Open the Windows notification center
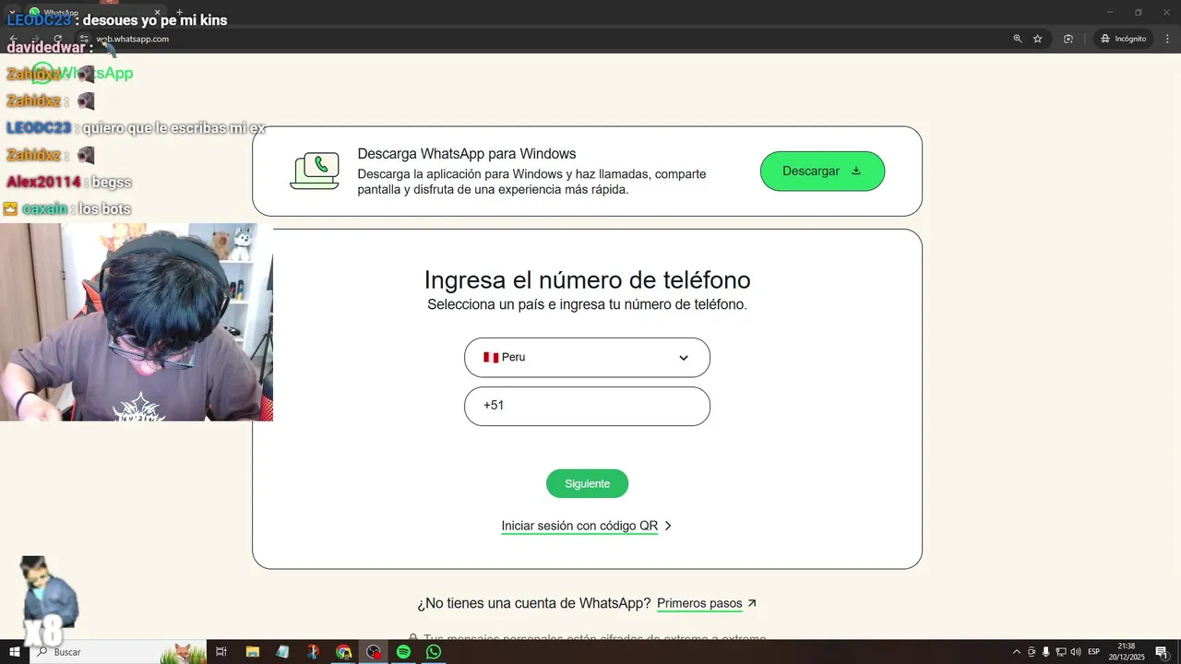 pyautogui.click(x=1161, y=652)
